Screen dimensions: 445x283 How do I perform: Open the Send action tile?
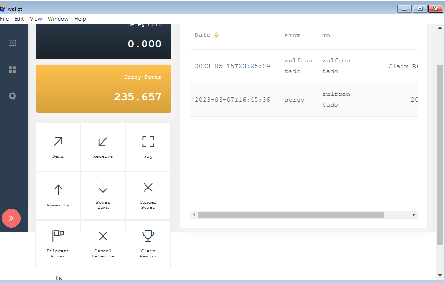click(58, 147)
